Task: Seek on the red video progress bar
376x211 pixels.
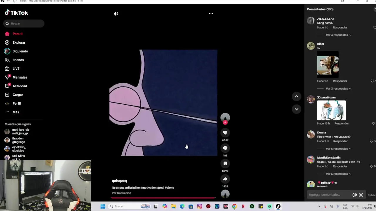Action: point(163,198)
